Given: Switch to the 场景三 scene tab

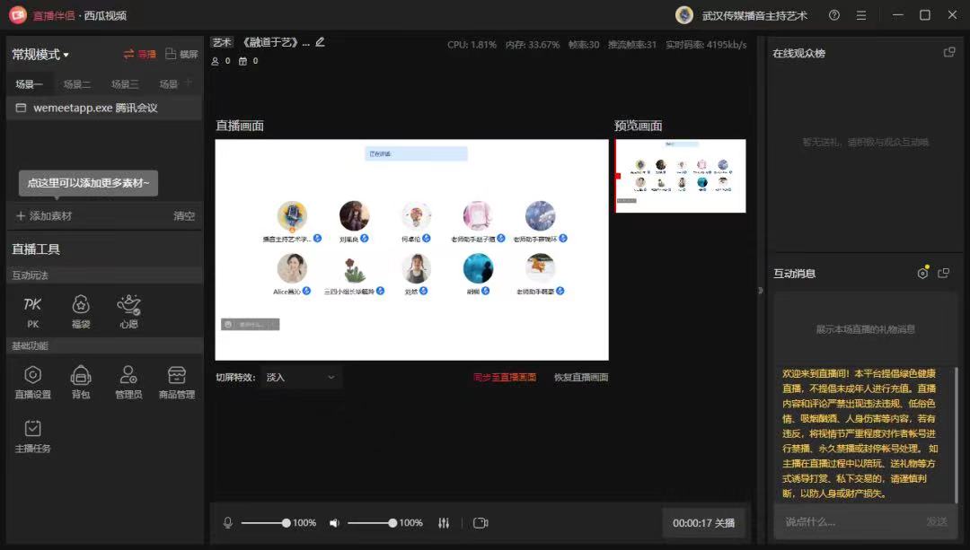Looking at the screenshot, I should pyautogui.click(x=125, y=84).
